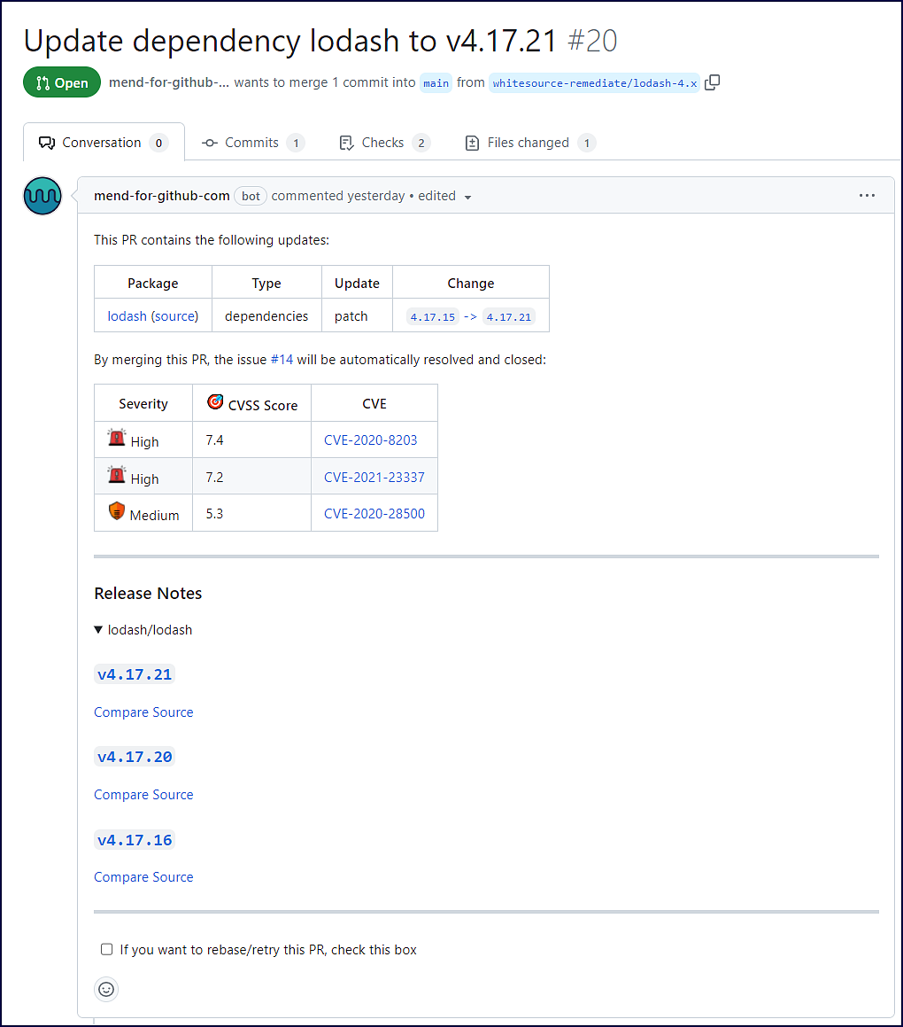This screenshot has height=1027, width=903.
Task: Open issue #14 link
Action: click(282, 360)
